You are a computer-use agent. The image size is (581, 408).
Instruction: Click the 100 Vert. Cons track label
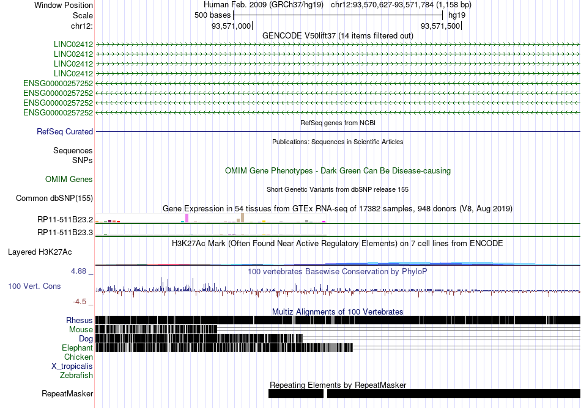pos(34,286)
